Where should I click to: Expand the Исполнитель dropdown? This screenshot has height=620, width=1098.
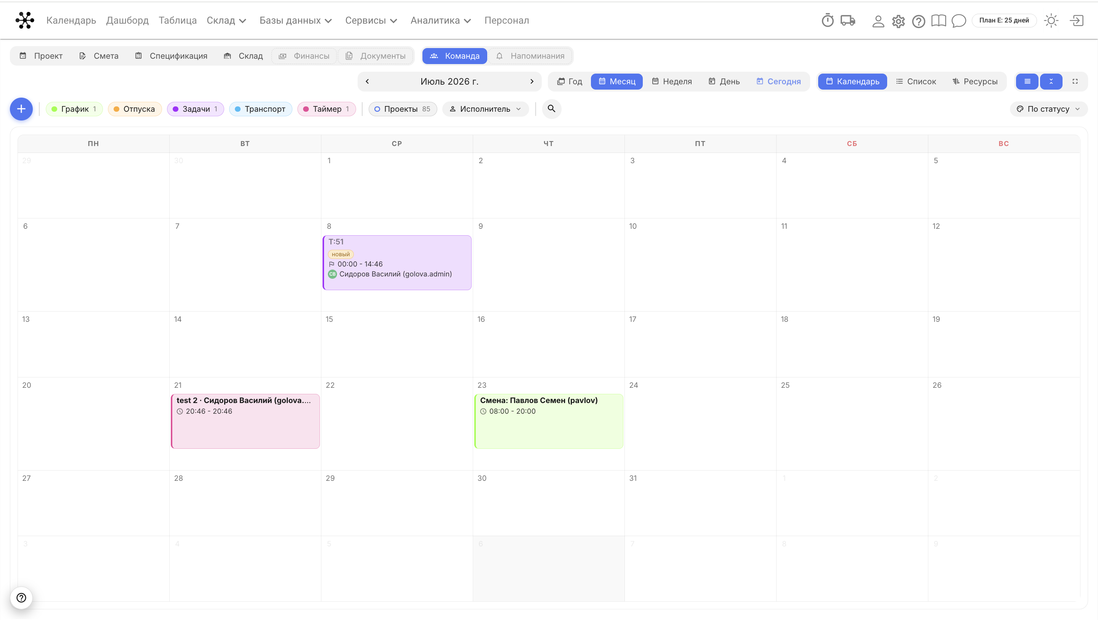click(485, 109)
